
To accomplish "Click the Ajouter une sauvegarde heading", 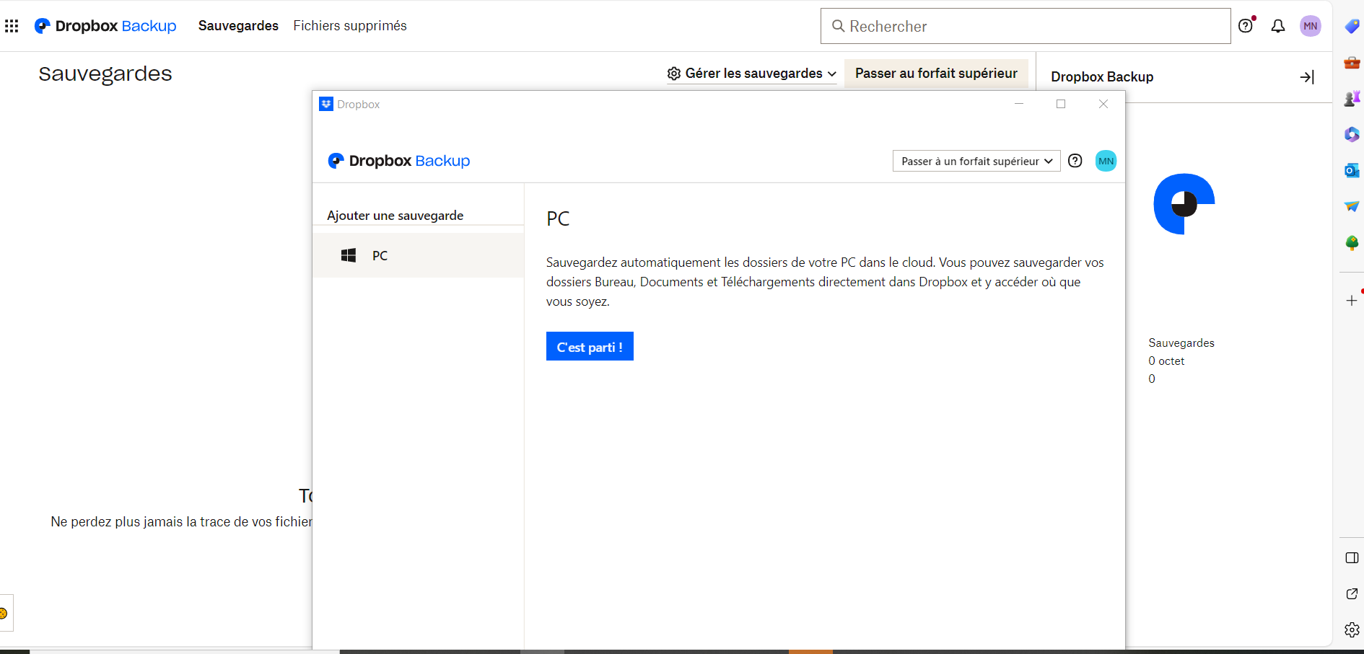I will (395, 216).
